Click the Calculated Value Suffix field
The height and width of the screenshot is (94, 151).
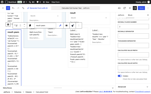pyautogui.click(x=133, y=68)
